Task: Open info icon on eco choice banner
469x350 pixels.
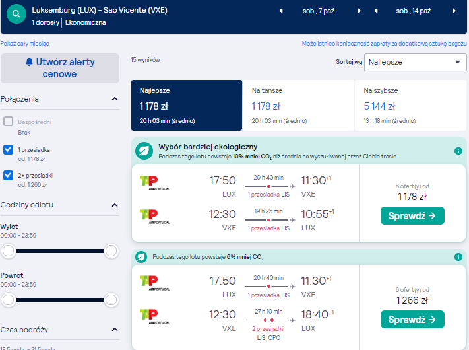Action: 458,151
